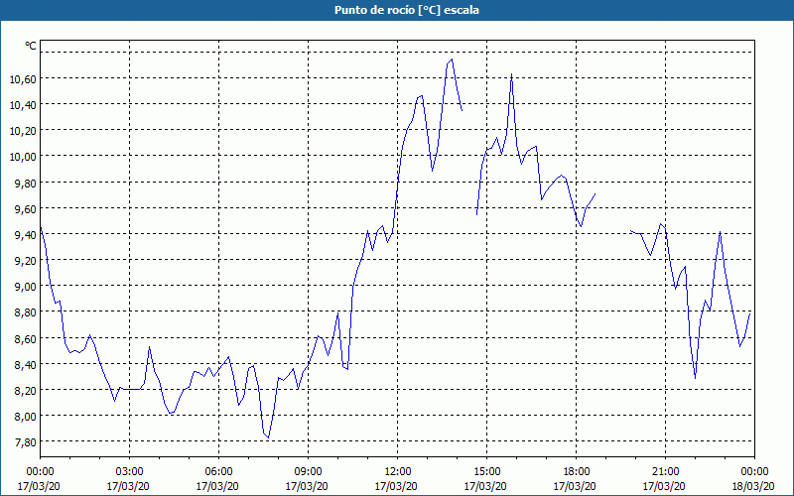The width and height of the screenshot is (794, 496).
Task: Click the 09:00 time label
Action: click(308, 471)
